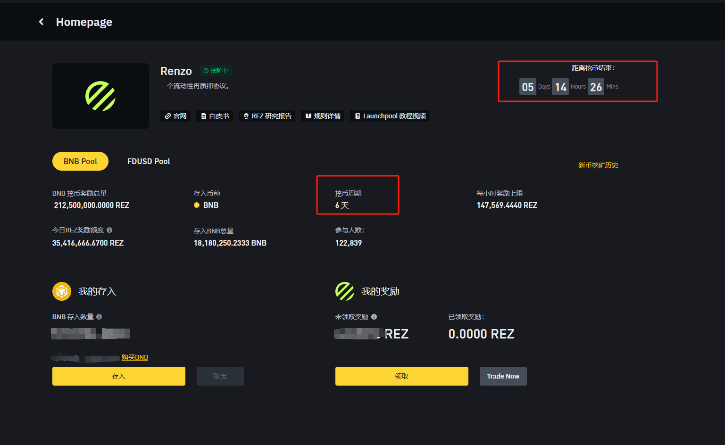Click the yellow 存入 deposit button
The width and height of the screenshot is (725, 445).
pyautogui.click(x=118, y=376)
